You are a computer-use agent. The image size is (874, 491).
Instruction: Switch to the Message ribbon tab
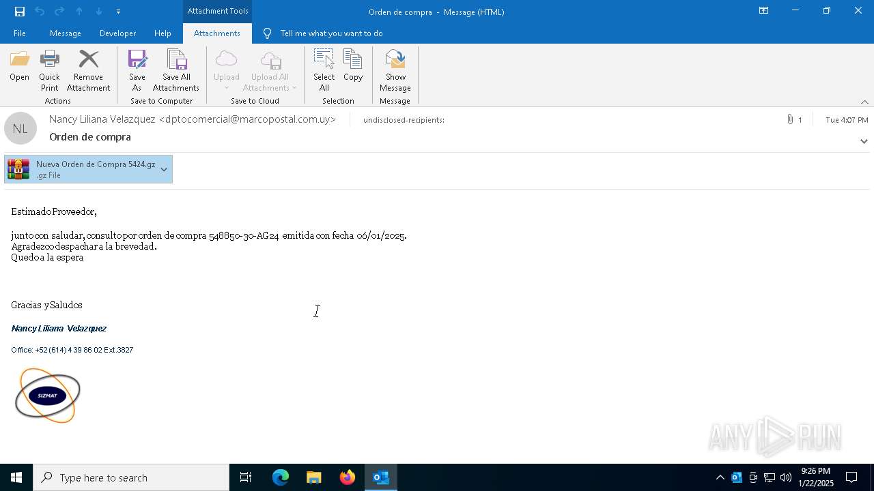[66, 33]
